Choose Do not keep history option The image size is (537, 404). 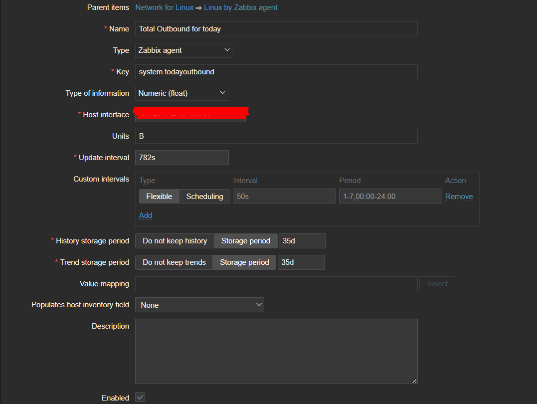tap(175, 241)
